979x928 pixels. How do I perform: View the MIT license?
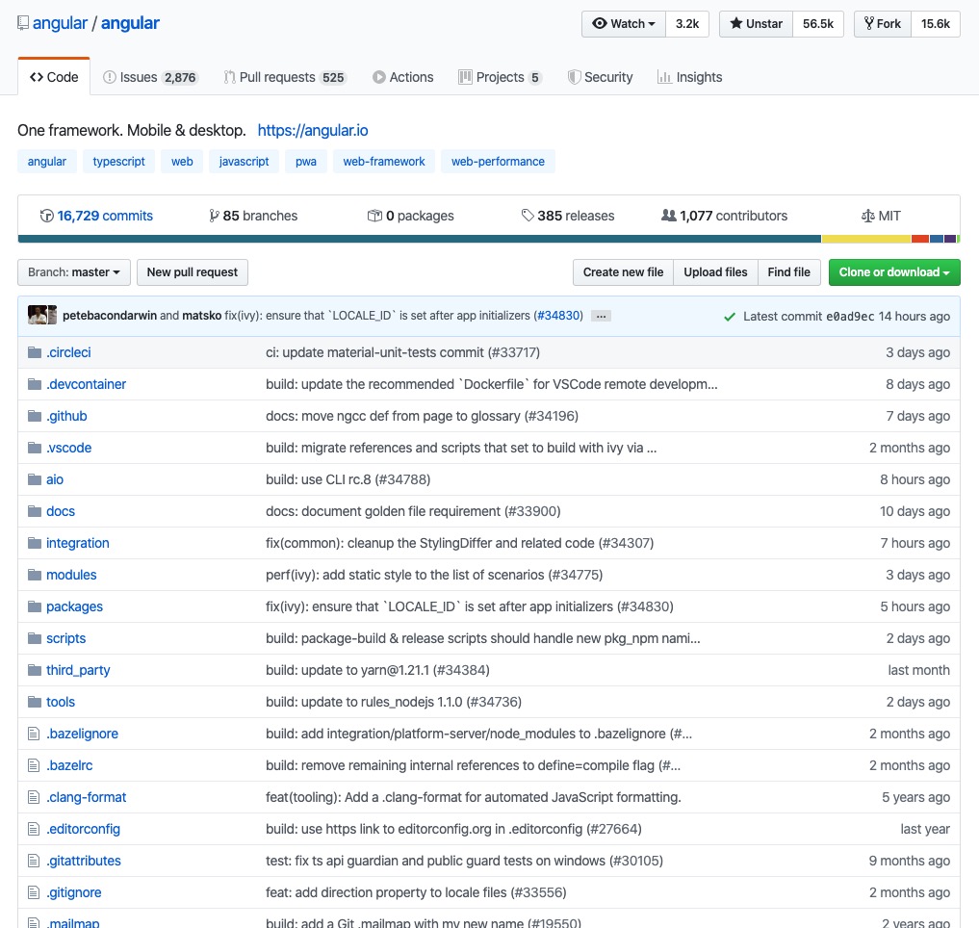click(x=881, y=216)
